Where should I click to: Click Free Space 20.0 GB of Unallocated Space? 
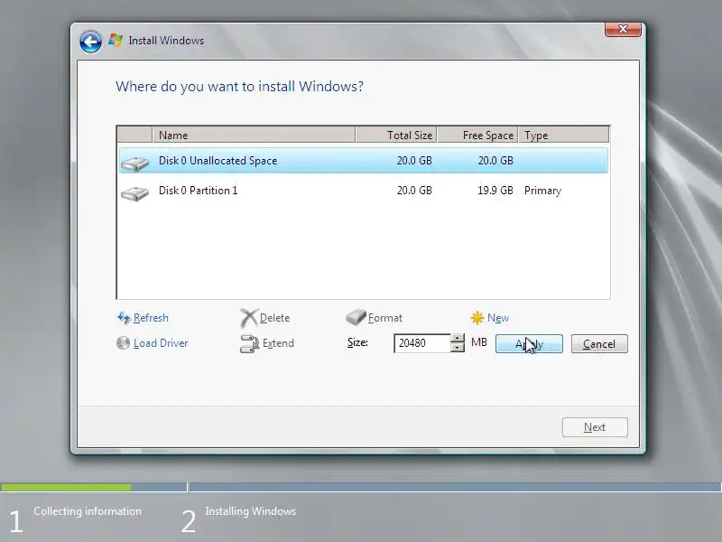pos(495,161)
